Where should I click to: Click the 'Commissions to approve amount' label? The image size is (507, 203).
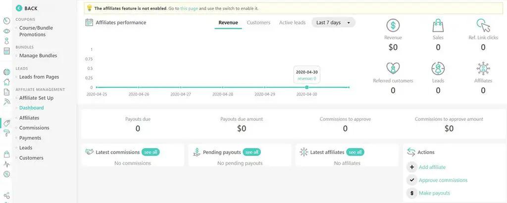pos(449,119)
